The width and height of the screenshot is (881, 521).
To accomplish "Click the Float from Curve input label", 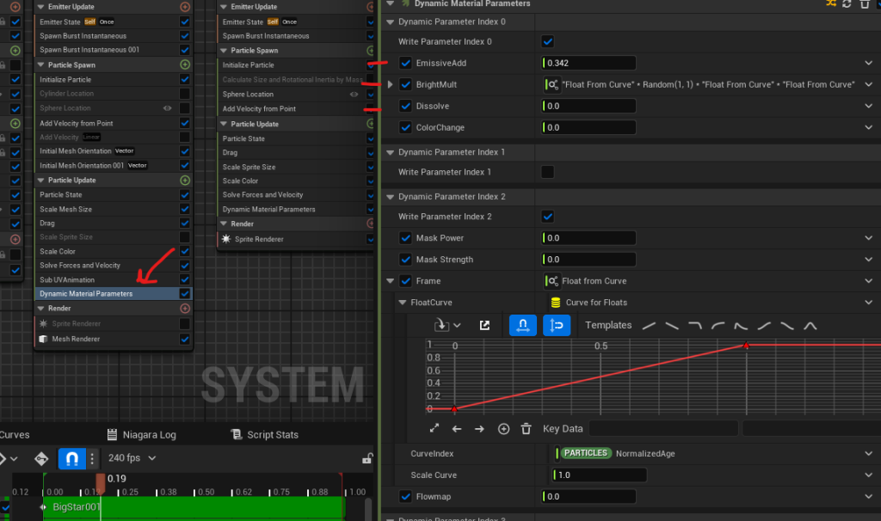I will click(x=595, y=281).
